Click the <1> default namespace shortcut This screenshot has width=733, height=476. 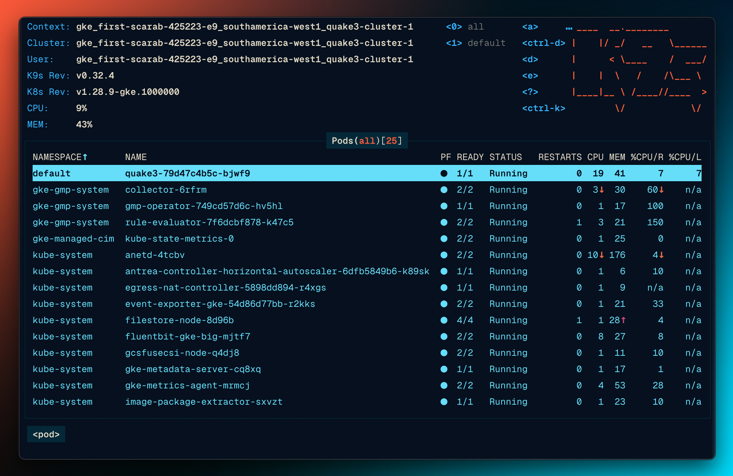476,43
